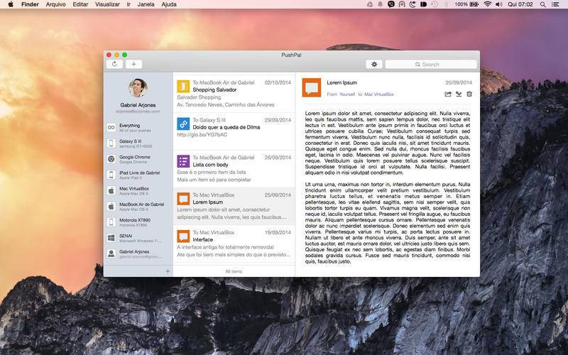Open the Janela menu
Screen dimensions: 568x355
coord(146,4)
